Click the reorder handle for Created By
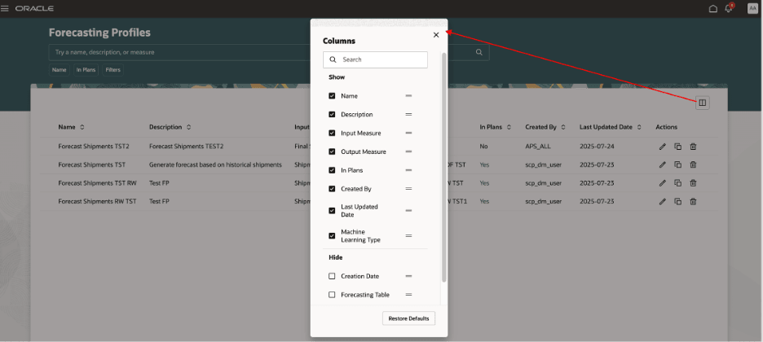The height and width of the screenshot is (342, 763). (408, 188)
